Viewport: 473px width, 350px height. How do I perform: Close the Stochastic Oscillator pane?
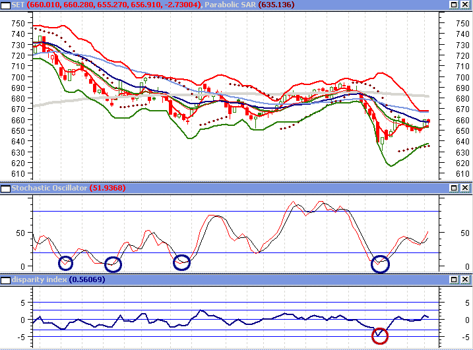[465, 188]
